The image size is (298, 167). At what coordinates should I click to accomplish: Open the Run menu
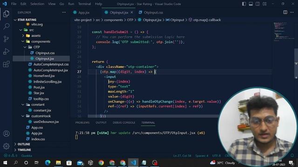pos(71,4)
